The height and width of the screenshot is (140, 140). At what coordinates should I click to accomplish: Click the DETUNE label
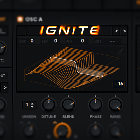pos(49,117)
